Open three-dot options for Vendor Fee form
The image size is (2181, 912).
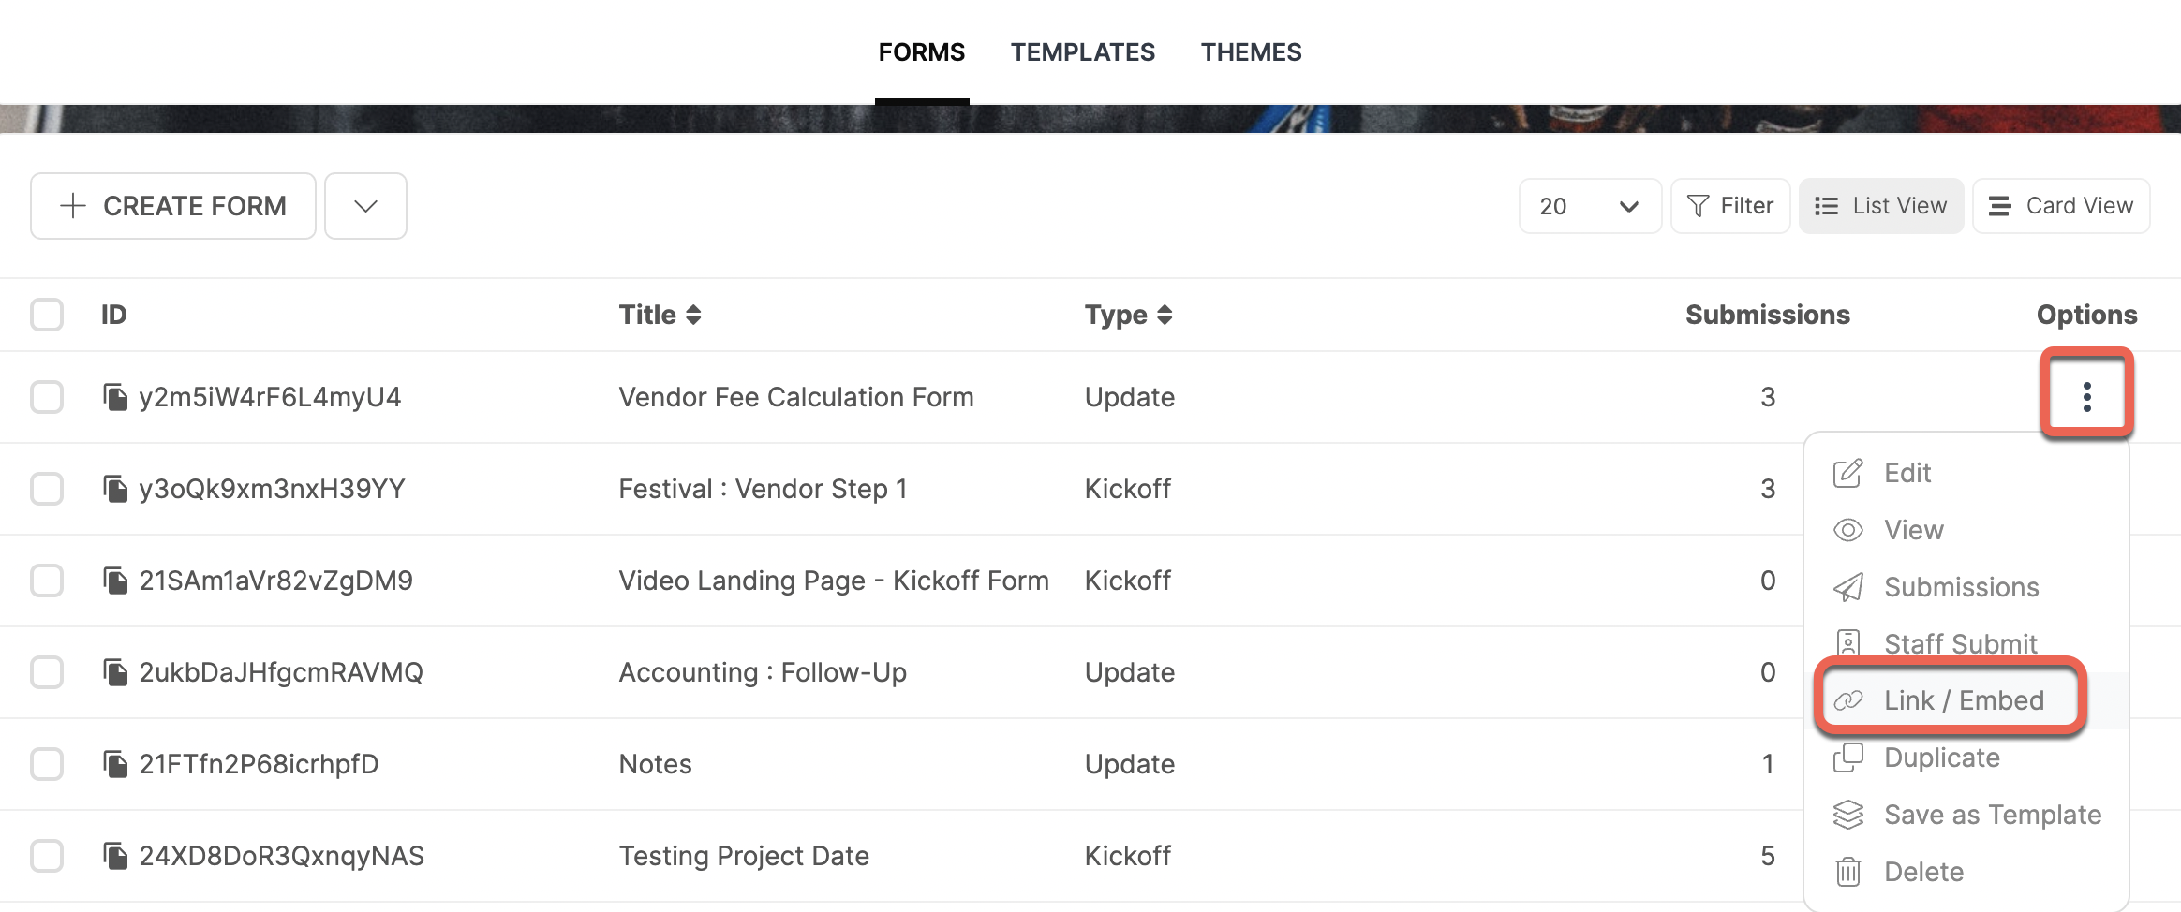(x=2086, y=397)
